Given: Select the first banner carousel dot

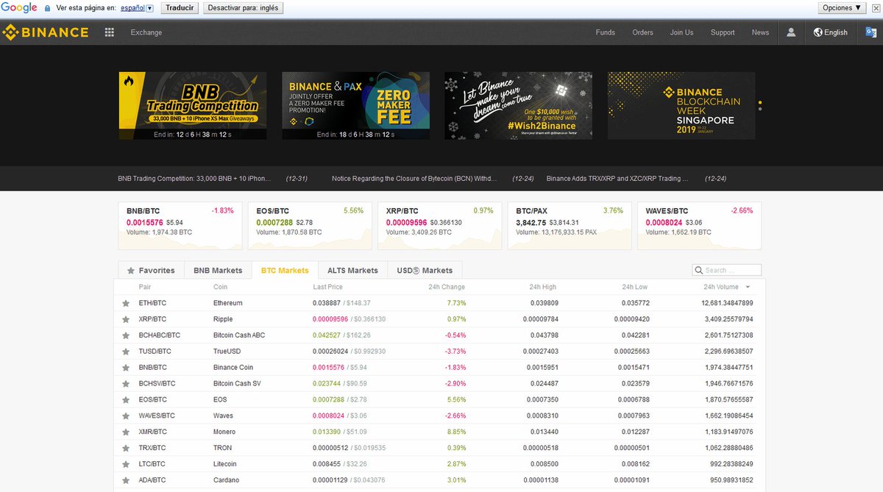Looking at the screenshot, I should click(x=760, y=102).
